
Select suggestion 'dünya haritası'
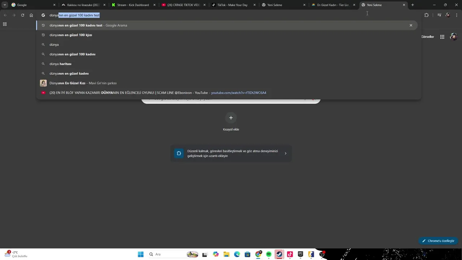(227, 64)
